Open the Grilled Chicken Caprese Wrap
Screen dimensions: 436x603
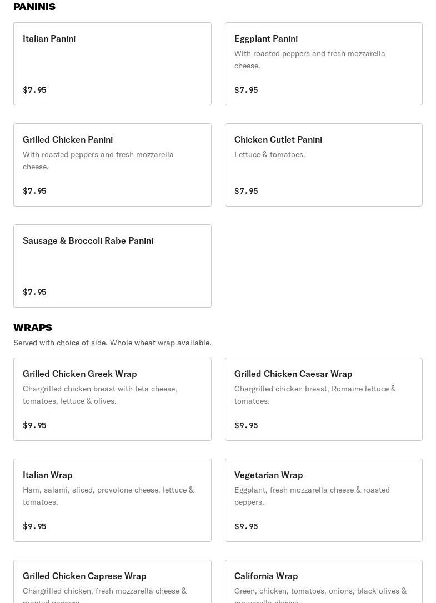[x=84, y=576]
